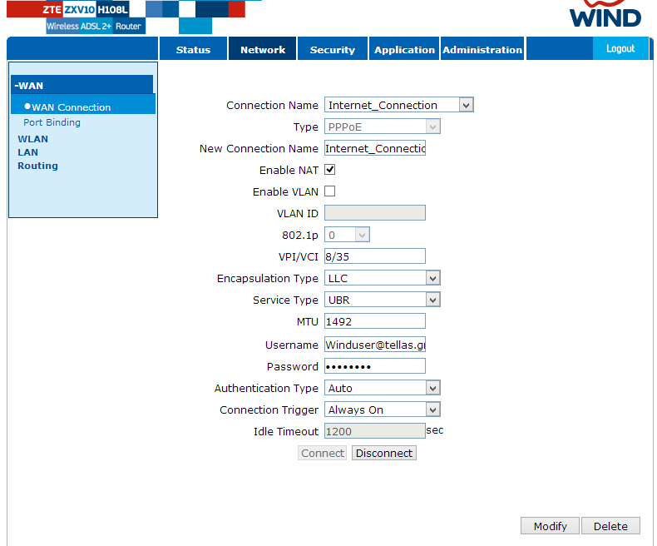This screenshot has width=657, height=546.
Task: Uncheck the Enable NAT checkbox
Action: (x=330, y=170)
